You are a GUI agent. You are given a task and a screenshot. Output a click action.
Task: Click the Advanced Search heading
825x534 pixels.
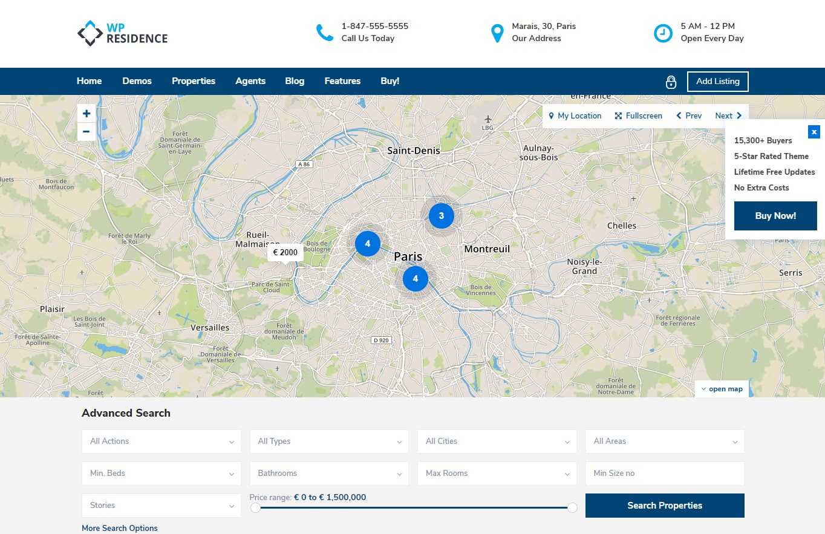[126, 413]
